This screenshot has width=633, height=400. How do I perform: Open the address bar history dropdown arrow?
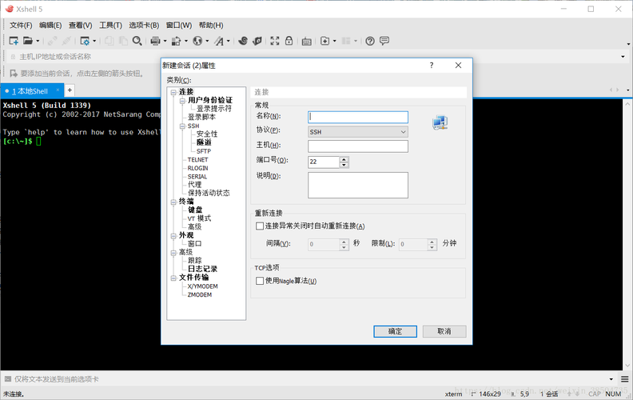point(623,57)
